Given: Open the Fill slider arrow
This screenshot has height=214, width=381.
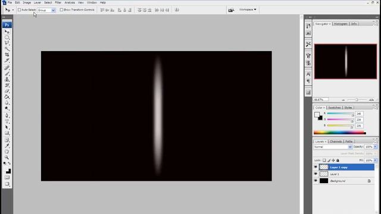Looking at the screenshot, I should (x=376, y=160).
